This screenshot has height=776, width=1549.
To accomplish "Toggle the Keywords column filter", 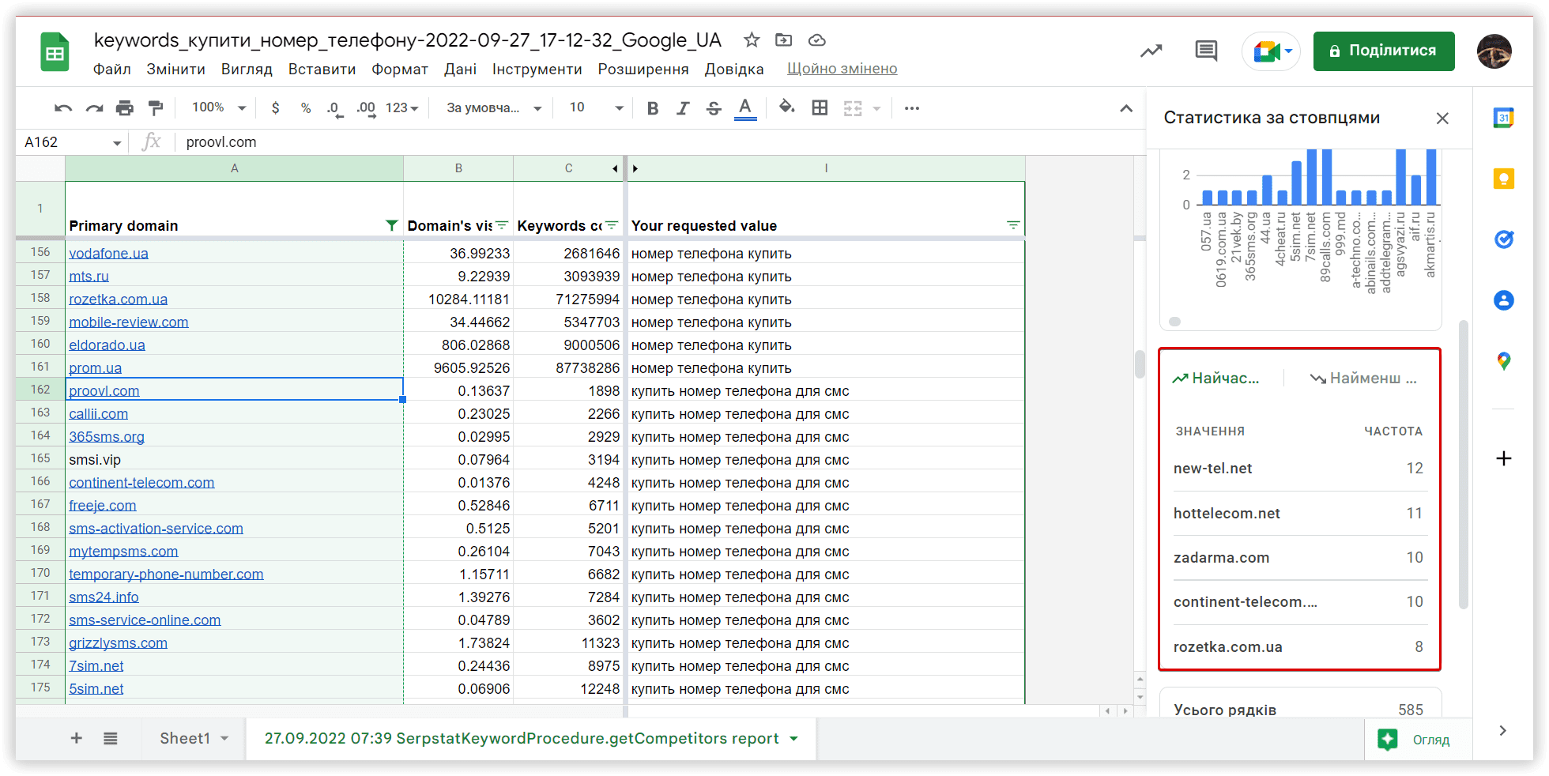I will (x=612, y=225).
